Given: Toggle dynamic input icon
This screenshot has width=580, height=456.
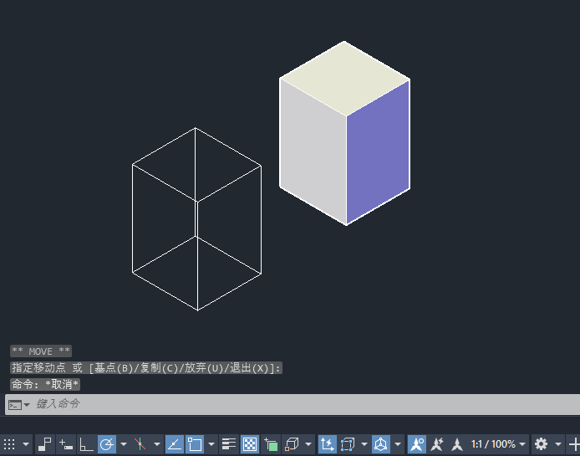Looking at the screenshot, I should [x=66, y=444].
